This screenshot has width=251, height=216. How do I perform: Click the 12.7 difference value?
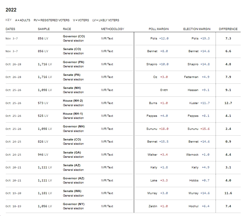pyautogui.click(x=228, y=103)
